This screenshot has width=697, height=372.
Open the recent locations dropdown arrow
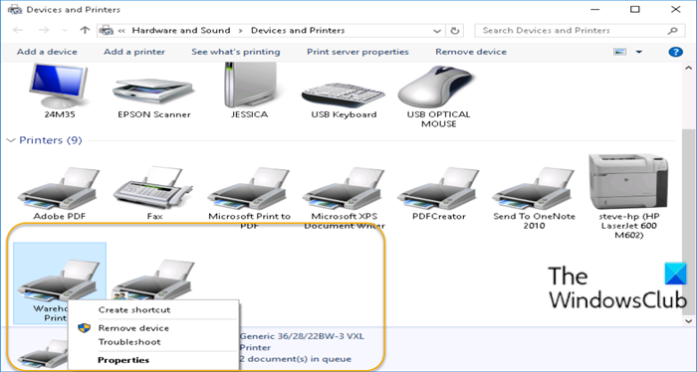coord(65,31)
